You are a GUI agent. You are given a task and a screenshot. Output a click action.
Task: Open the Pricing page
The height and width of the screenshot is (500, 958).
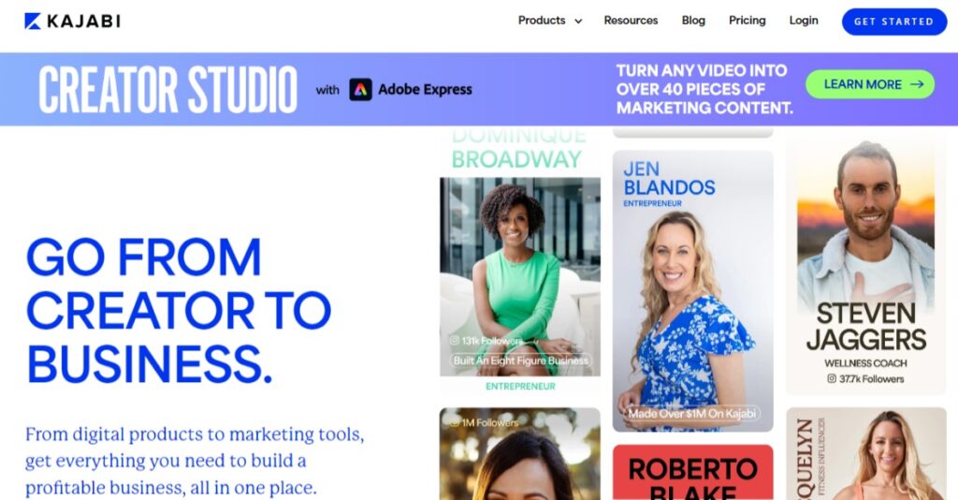[747, 21]
